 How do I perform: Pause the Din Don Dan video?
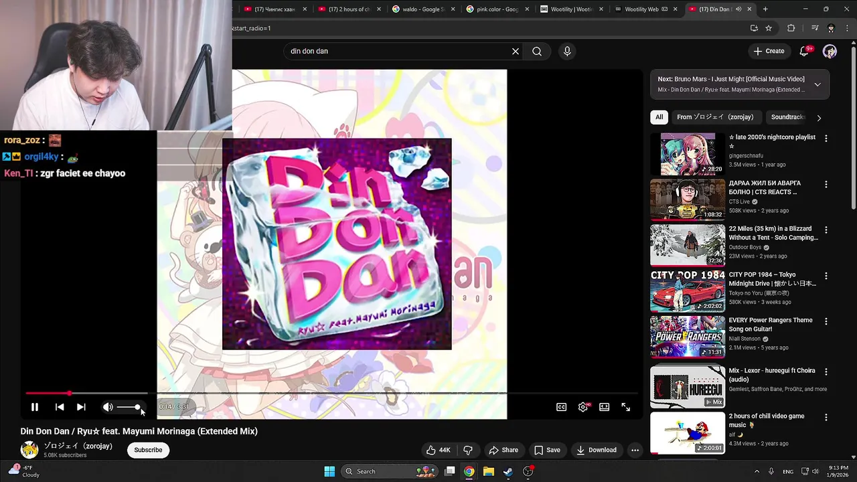click(x=35, y=407)
